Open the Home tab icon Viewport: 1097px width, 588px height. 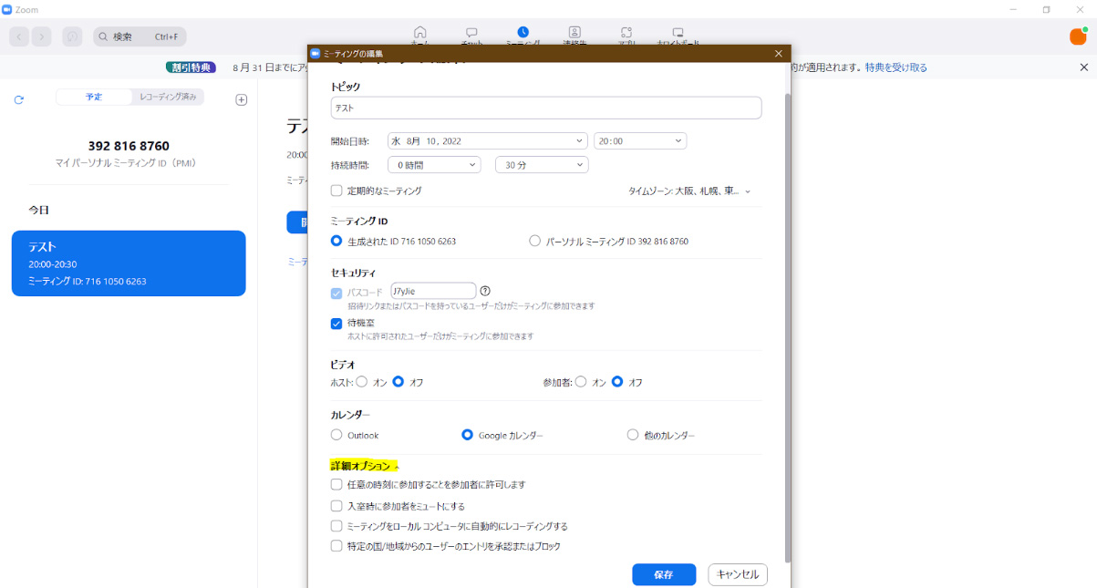click(419, 33)
